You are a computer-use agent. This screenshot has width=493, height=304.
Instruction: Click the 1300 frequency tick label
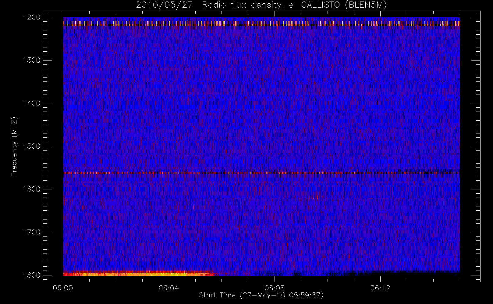point(32,60)
